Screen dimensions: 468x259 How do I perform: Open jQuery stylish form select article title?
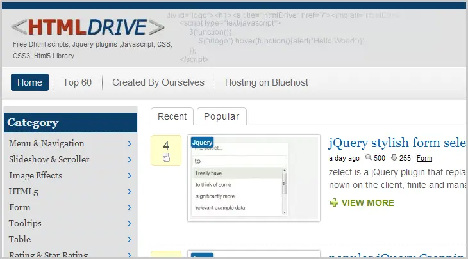coord(397,143)
